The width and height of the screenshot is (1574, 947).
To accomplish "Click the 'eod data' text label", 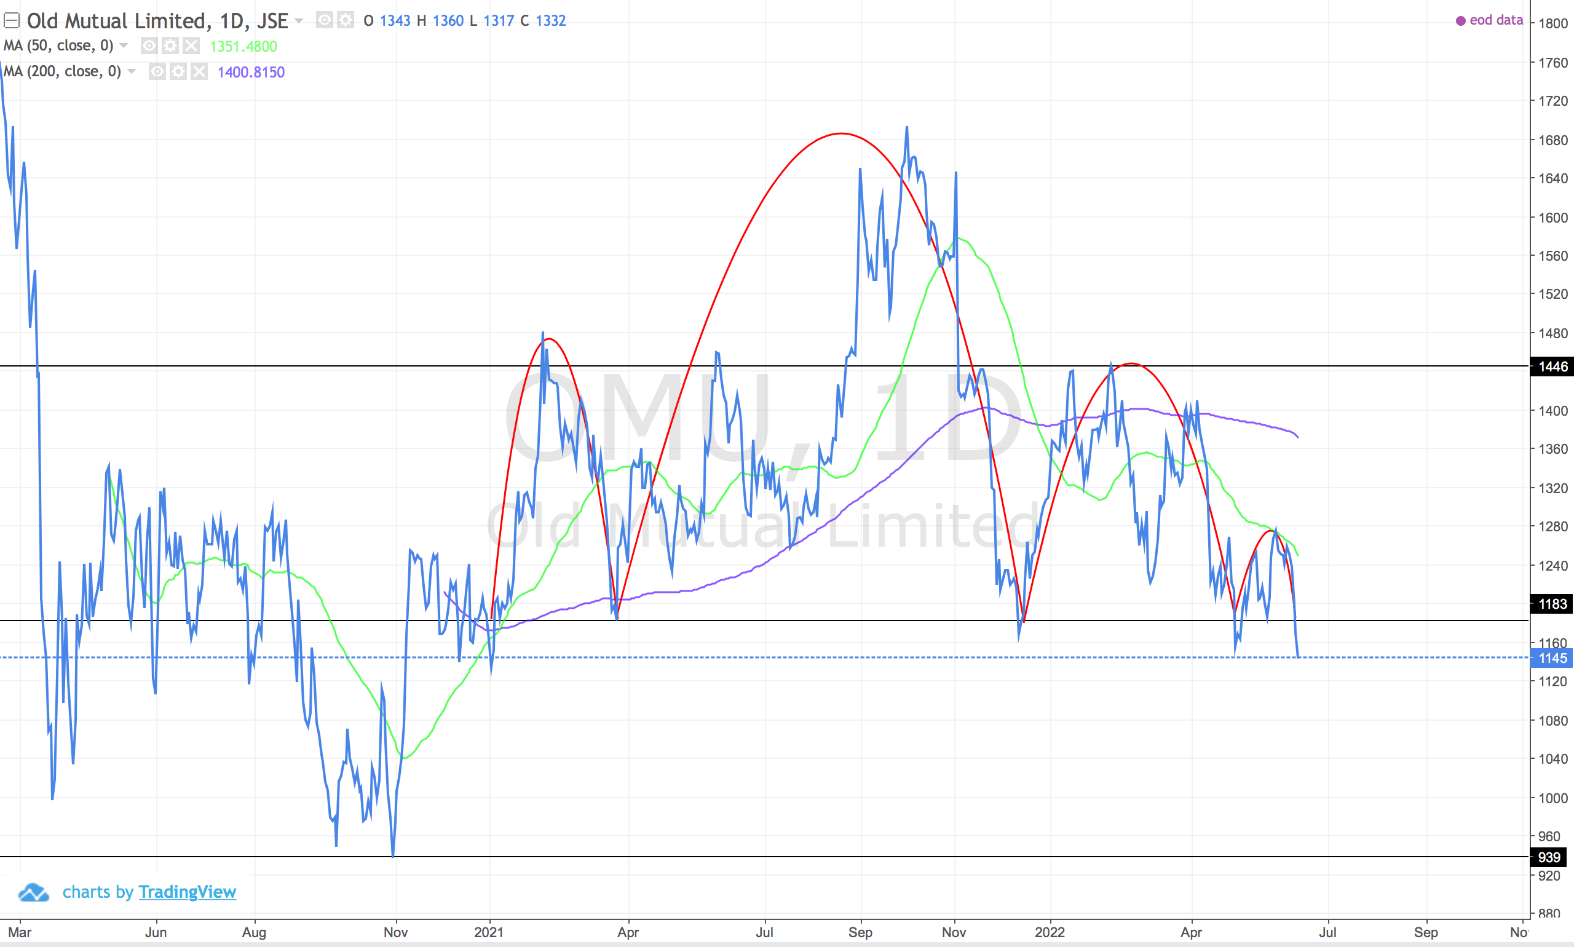I will 1497,20.
